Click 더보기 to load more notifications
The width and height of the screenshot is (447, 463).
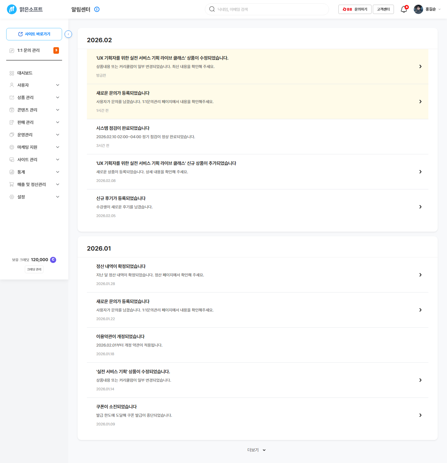pyautogui.click(x=257, y=450)
